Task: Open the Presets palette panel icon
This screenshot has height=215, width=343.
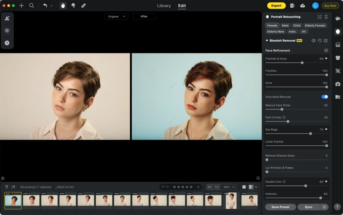Action: coord(338,18)
